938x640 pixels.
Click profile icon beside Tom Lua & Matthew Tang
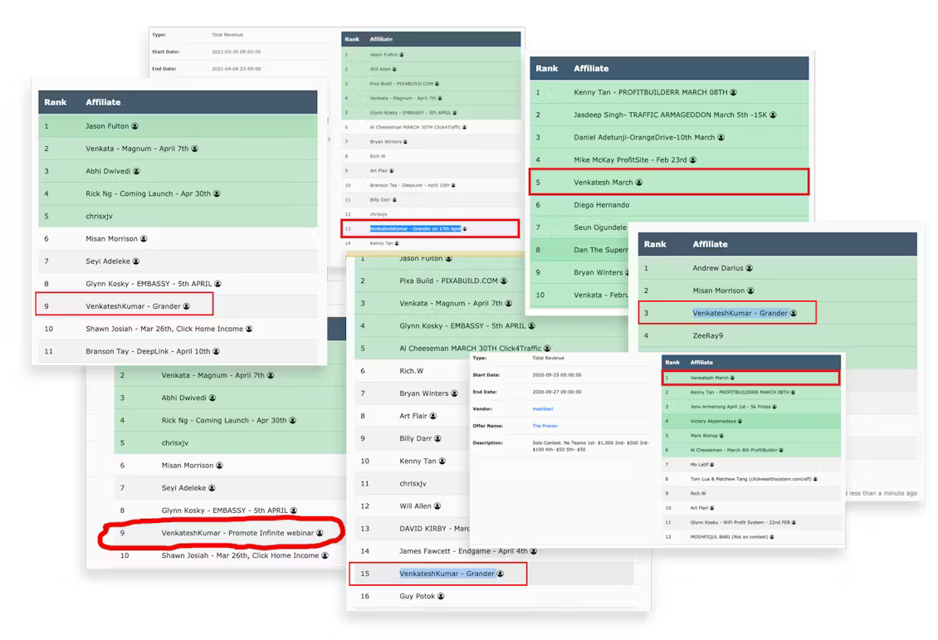[815, 479]
